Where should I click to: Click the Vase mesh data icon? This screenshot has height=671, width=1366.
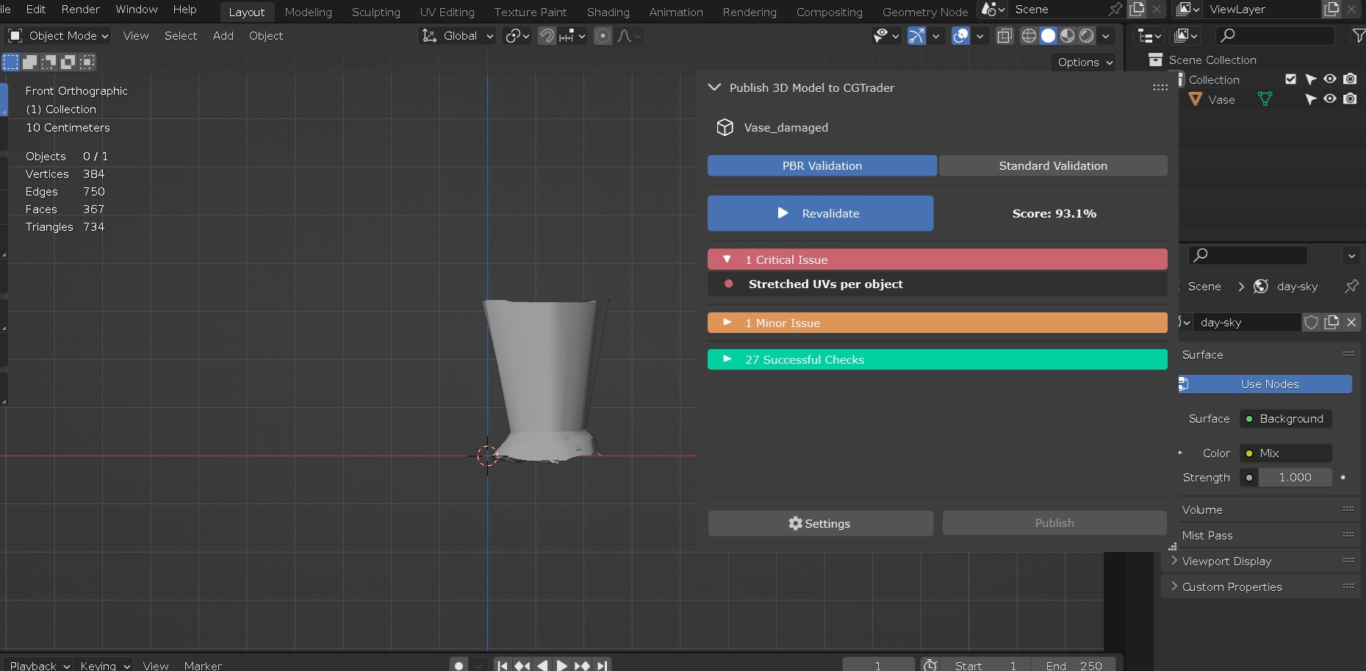(1265, 98)
